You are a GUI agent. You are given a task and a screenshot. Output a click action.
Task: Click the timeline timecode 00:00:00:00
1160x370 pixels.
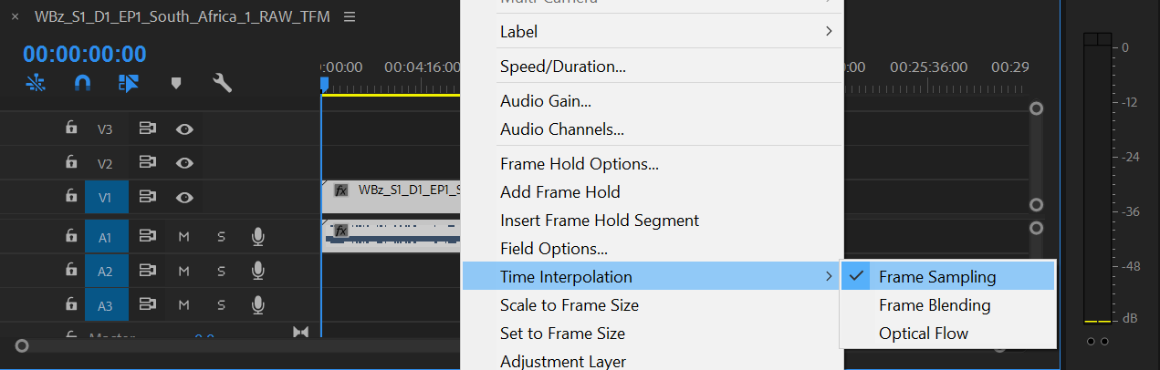[x=84, y=55]
